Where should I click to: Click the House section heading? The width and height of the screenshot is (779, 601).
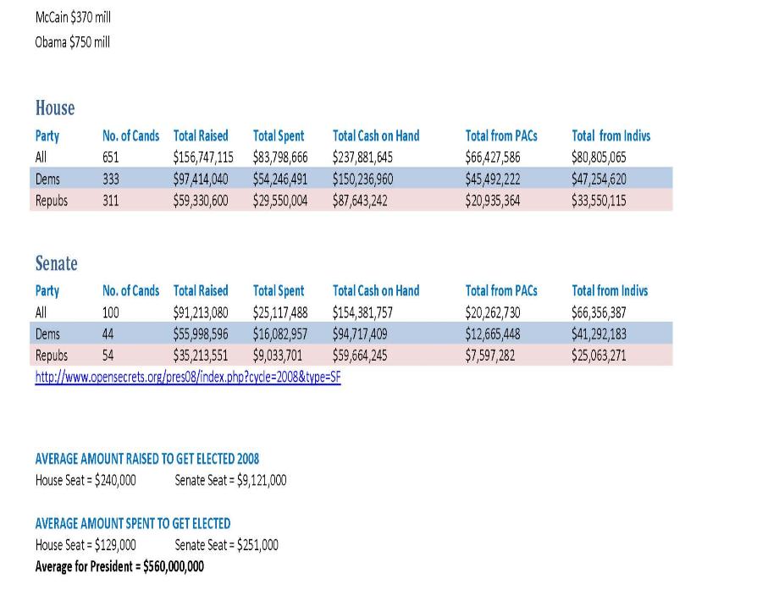55,108
